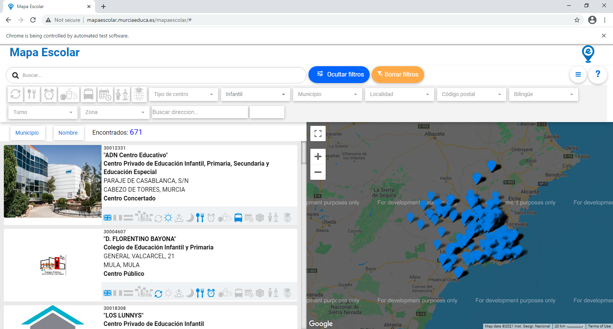Expand the Localidad dropdown
The height and width of the screenshot is (329, 613).
[x=400, y=94]
